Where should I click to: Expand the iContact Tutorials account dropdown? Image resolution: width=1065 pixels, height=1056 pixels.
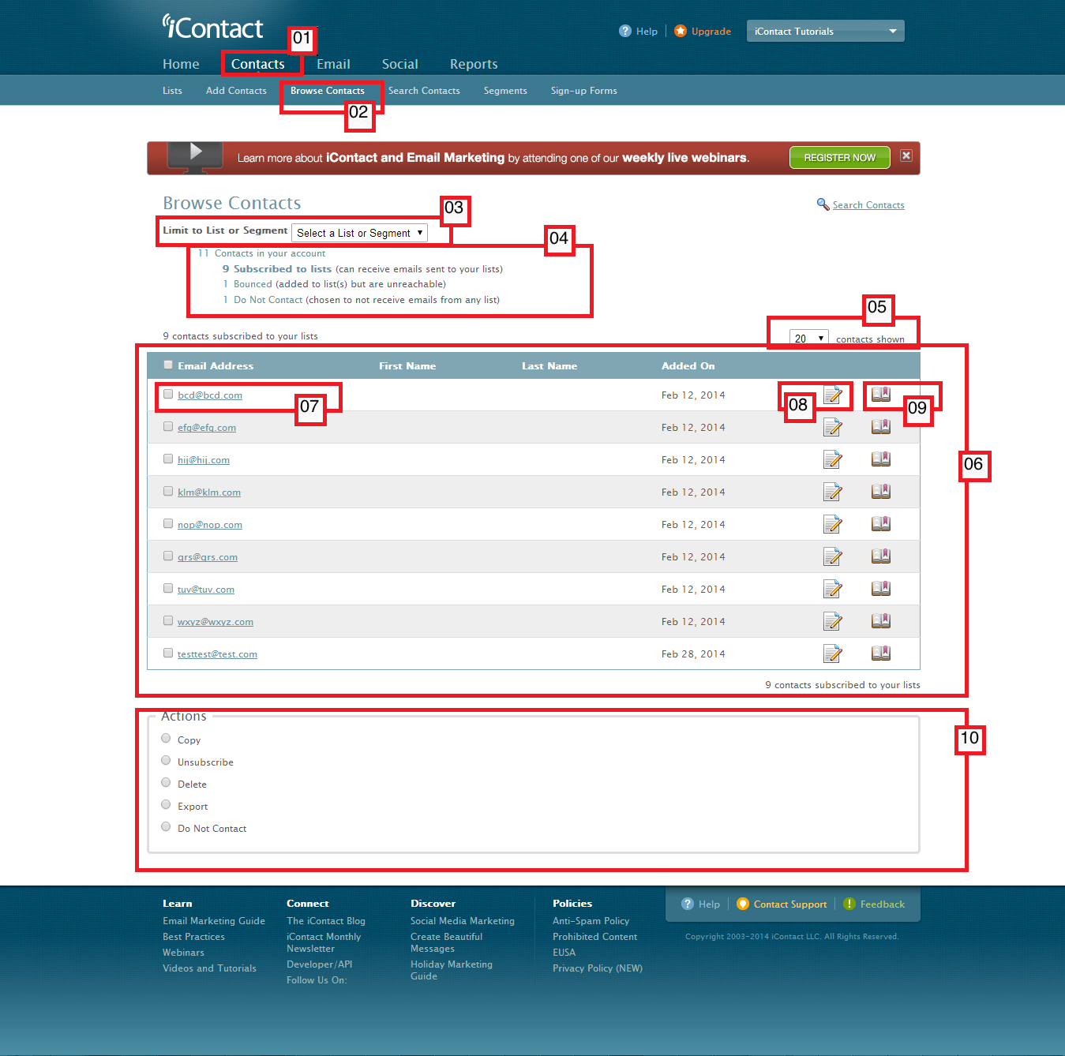click(825, 31)
